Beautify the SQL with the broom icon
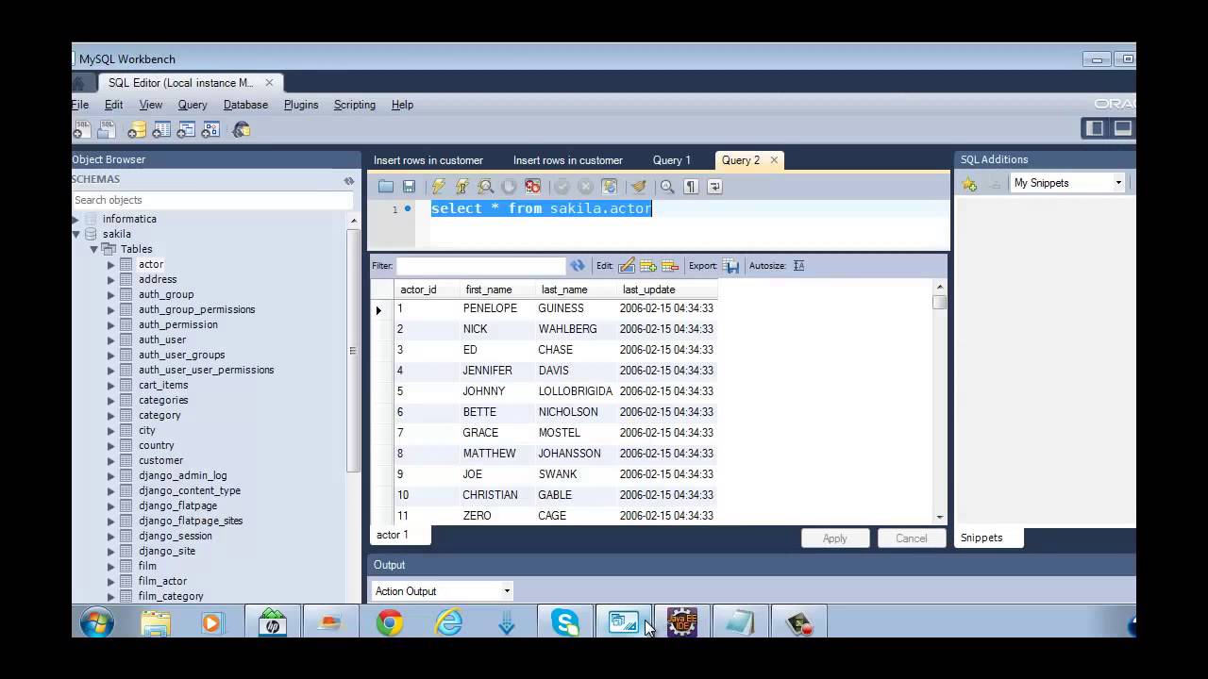Image resolution: width=1208 pixels, height=679 pixels. point(638,187)
